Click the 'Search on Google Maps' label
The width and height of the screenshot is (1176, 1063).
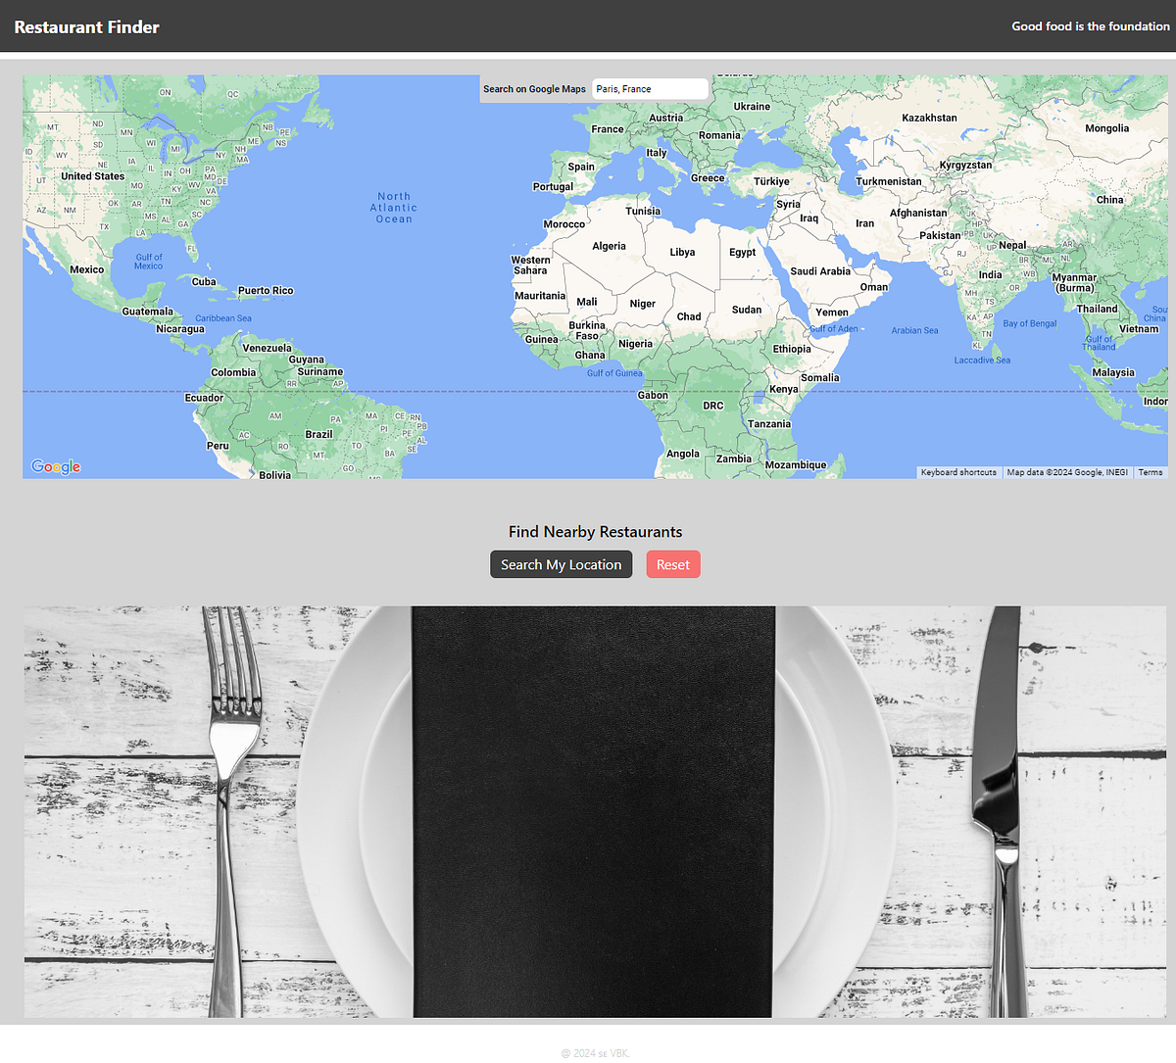point(534,88)
